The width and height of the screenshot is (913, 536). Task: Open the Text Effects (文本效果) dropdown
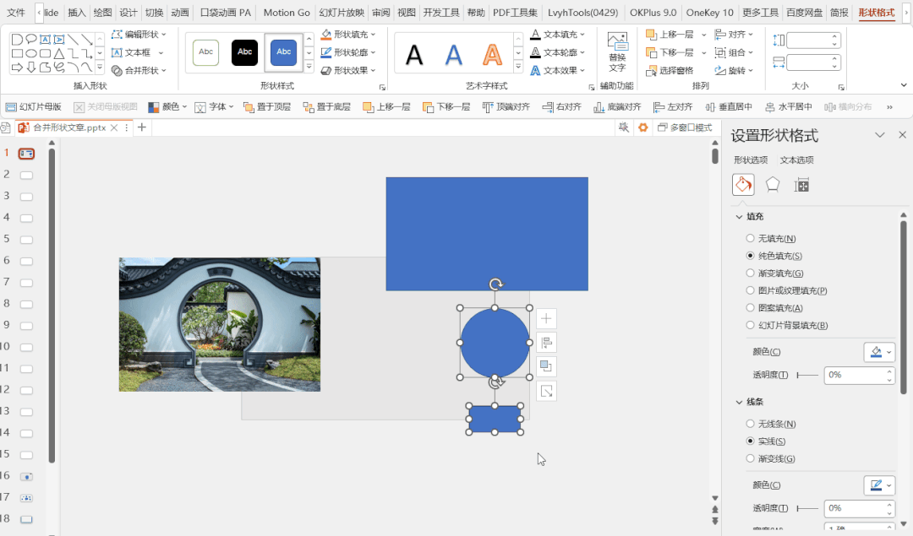coord(558,70)
